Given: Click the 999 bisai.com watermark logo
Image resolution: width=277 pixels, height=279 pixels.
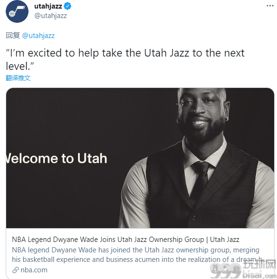Looking at the screenshot, I should click(x=243, y=269).
